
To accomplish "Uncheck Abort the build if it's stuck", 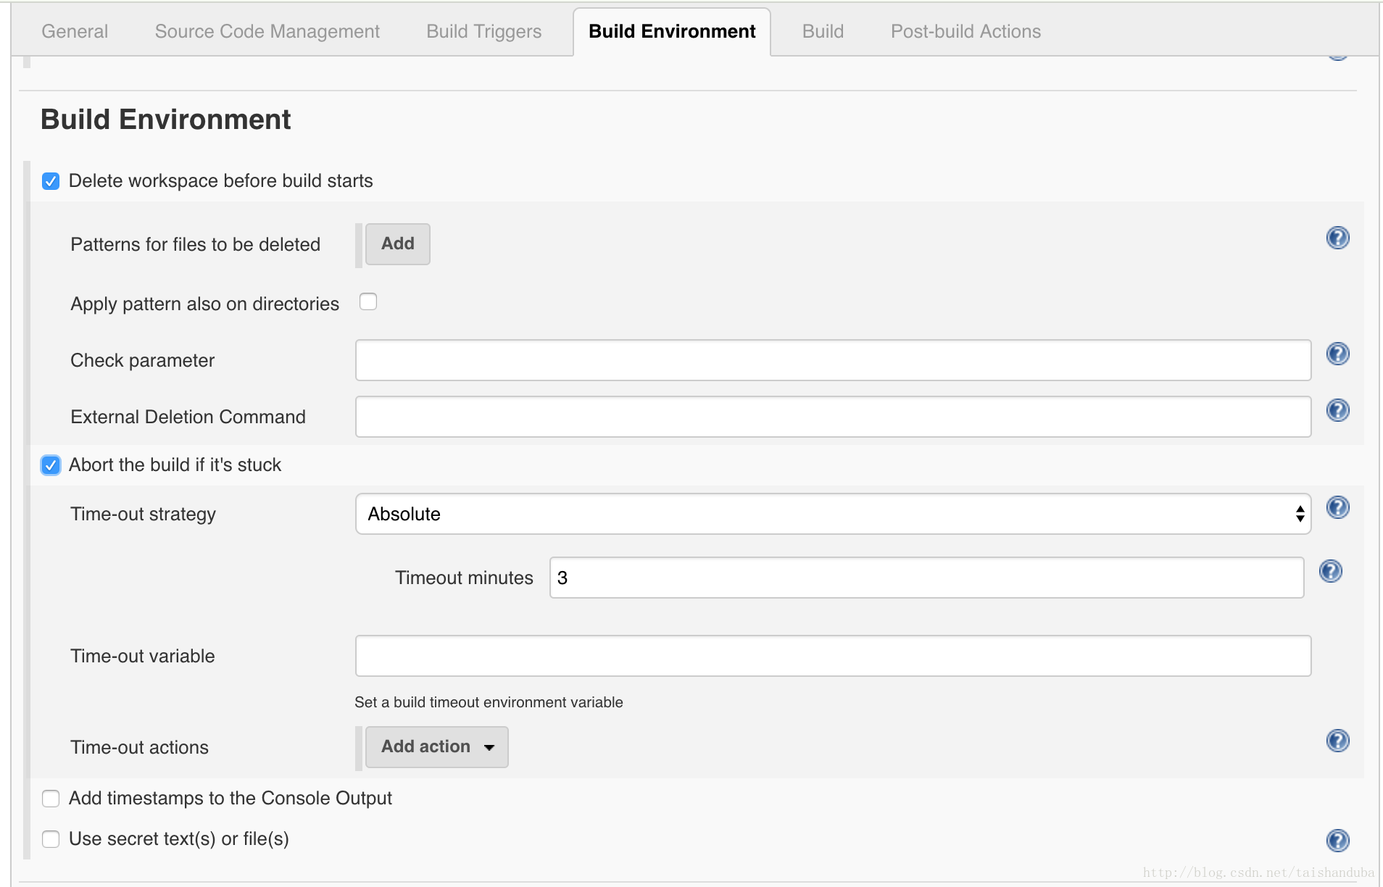I will point(51,465).
